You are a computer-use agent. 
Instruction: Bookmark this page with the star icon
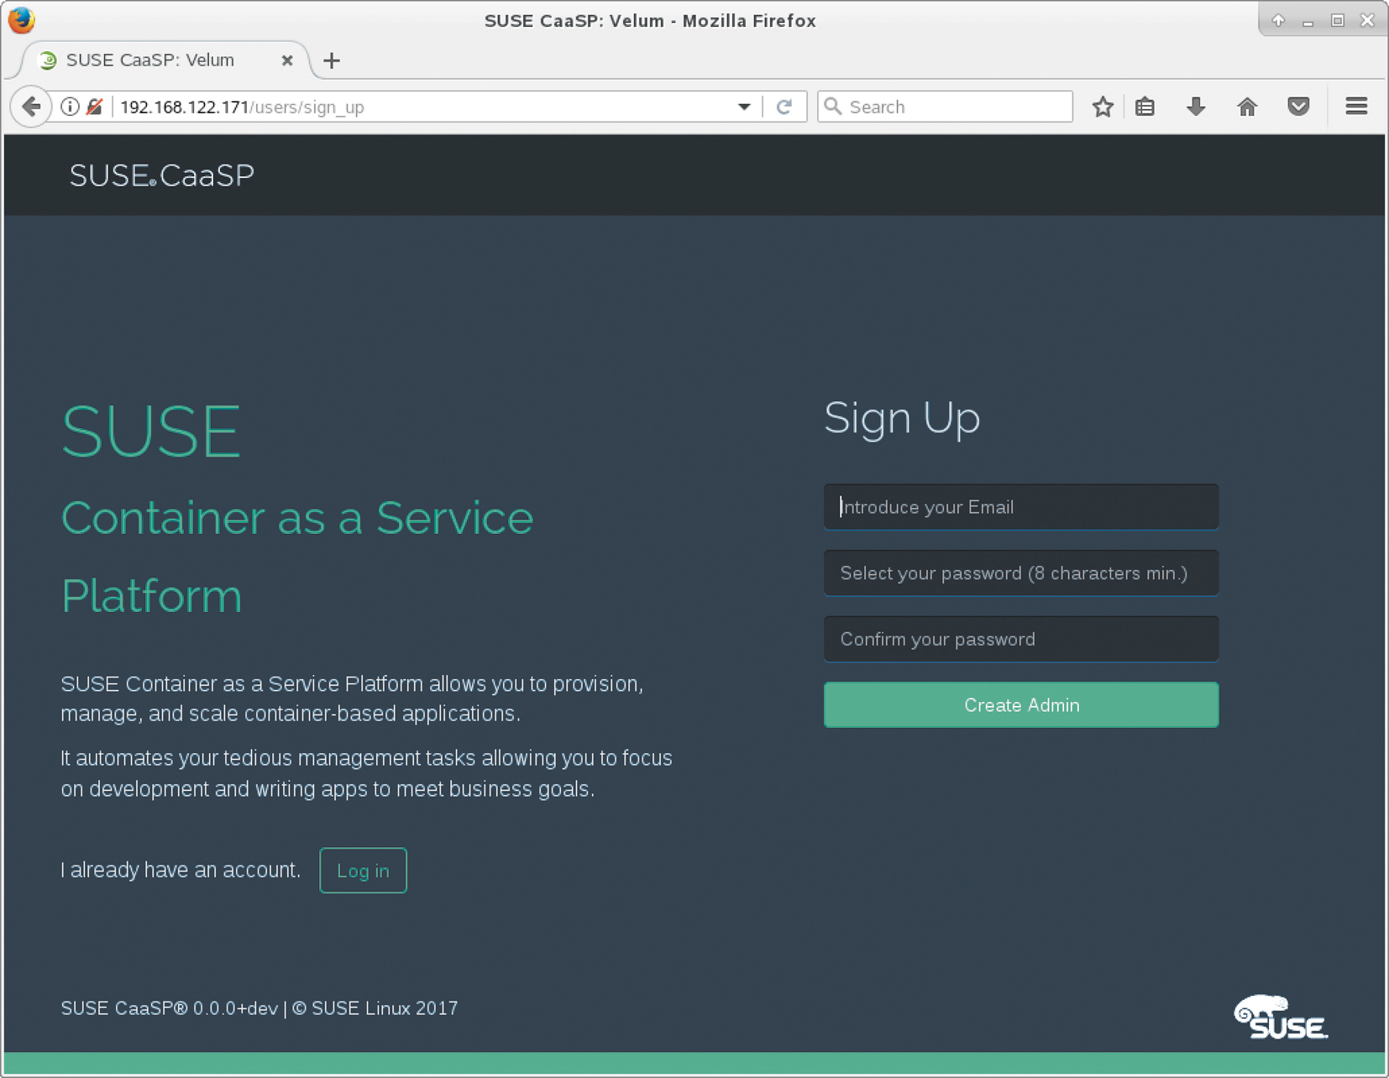pyautogui.click(x=1103, y=107)
